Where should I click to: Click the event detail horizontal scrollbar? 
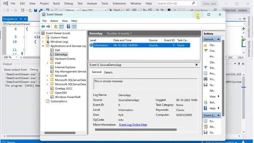[136, 129]
